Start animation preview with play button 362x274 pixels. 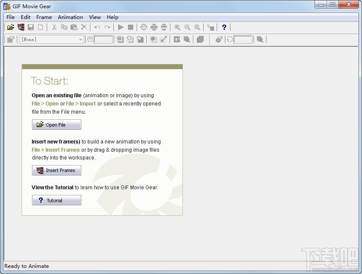click(121, 27)
